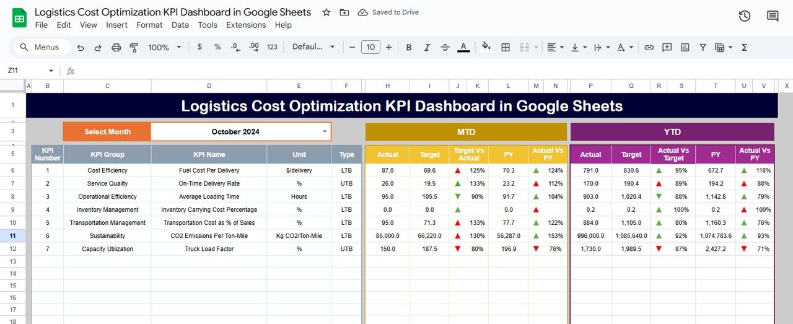Open the October 2024 month dropdown
The width and height of the screenshot is (793, 324).
(325, 131)
